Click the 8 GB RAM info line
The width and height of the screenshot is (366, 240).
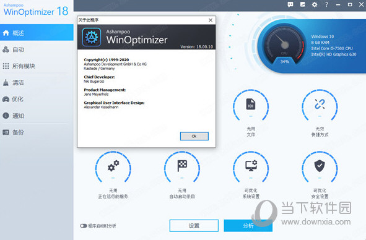[x=320, y=43]
